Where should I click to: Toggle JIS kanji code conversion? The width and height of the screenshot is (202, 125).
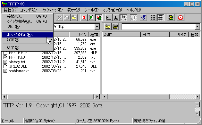(x=116, y=18)
